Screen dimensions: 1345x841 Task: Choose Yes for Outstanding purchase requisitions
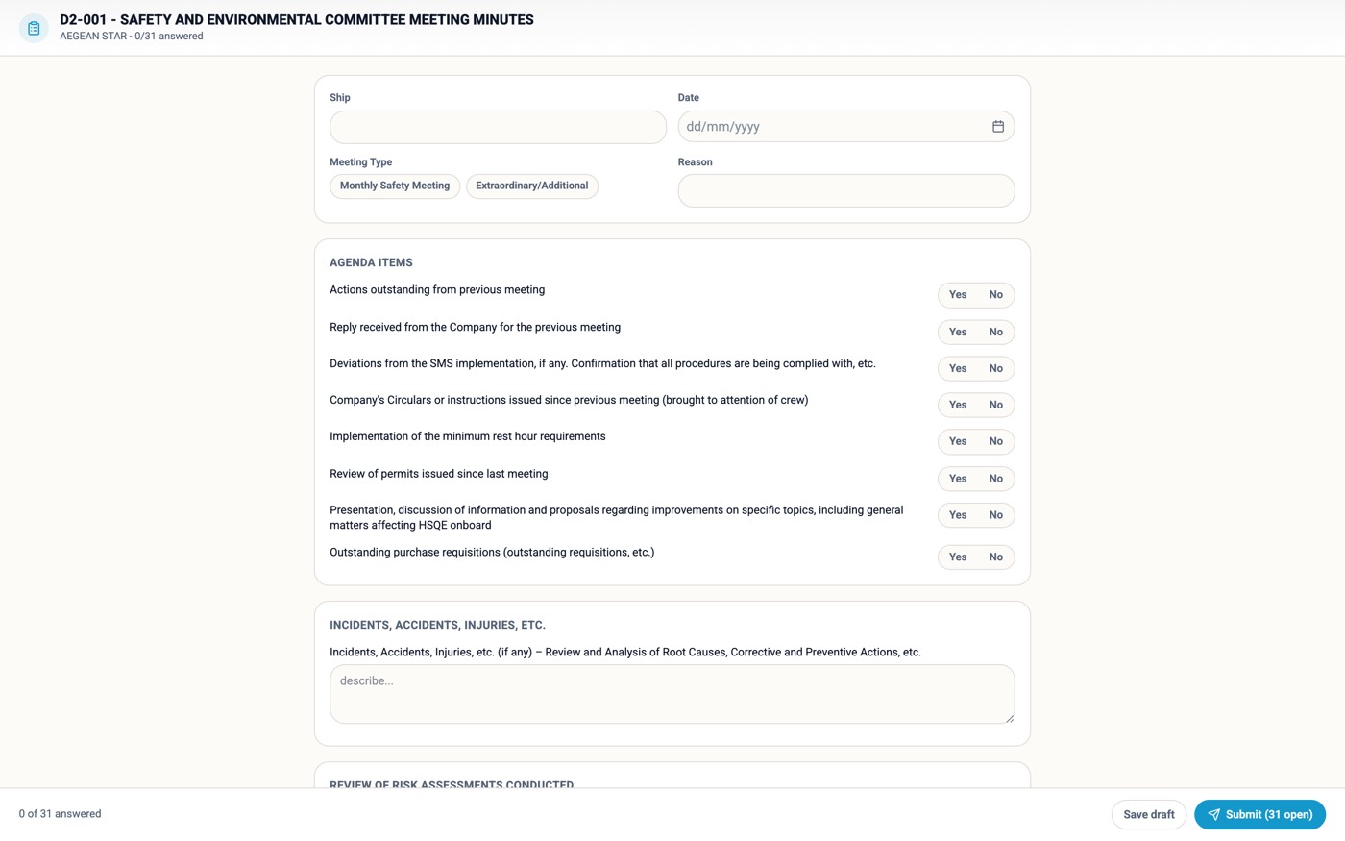click(x=958, y=557)
